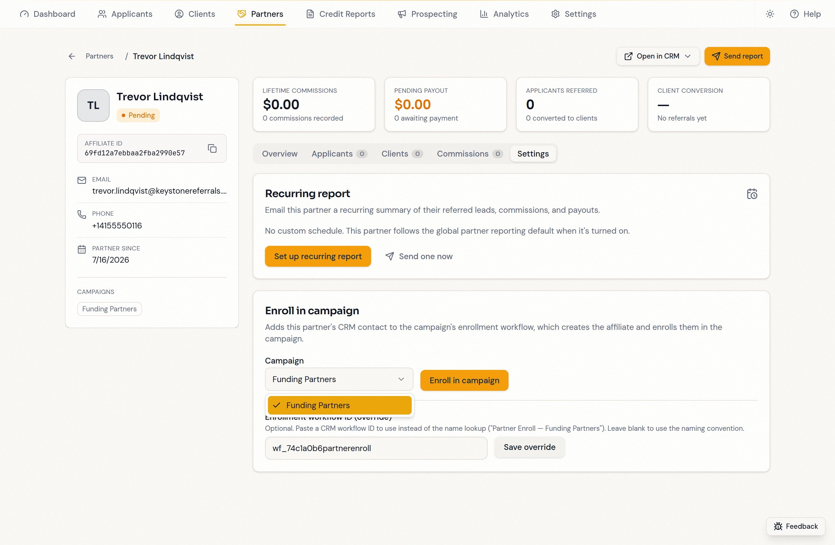Click the recurring report calendar-clock icon
This screenshot has height=545, width=835.
752,194
